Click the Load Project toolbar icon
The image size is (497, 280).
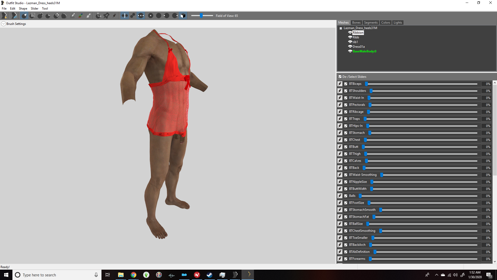[x=14, y=16]
